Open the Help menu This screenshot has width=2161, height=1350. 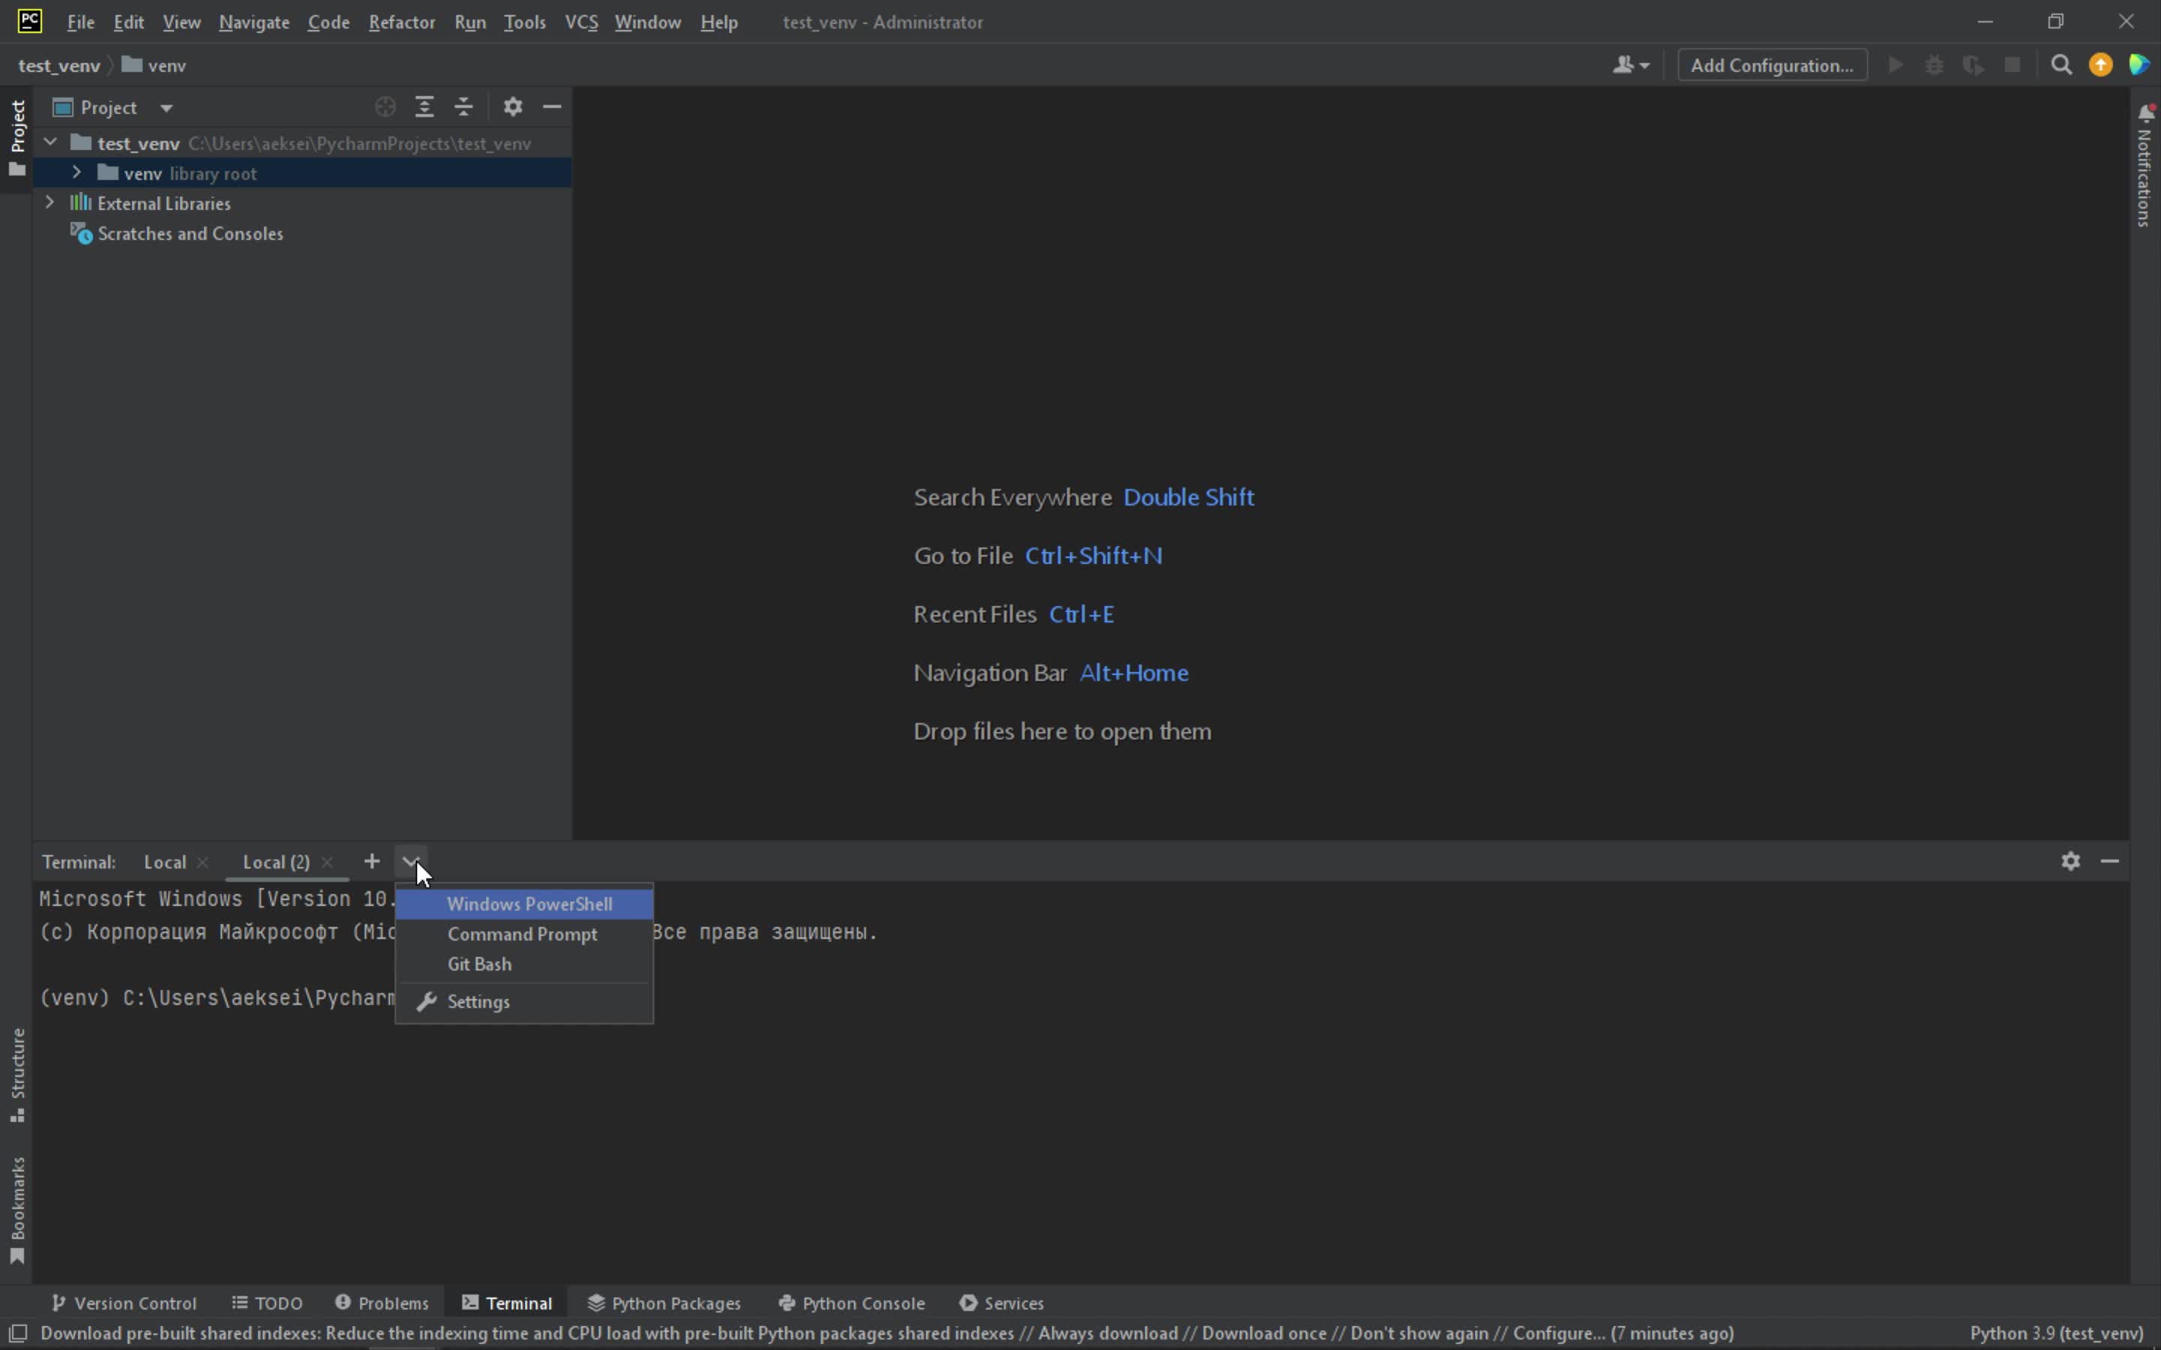point(719,22)
